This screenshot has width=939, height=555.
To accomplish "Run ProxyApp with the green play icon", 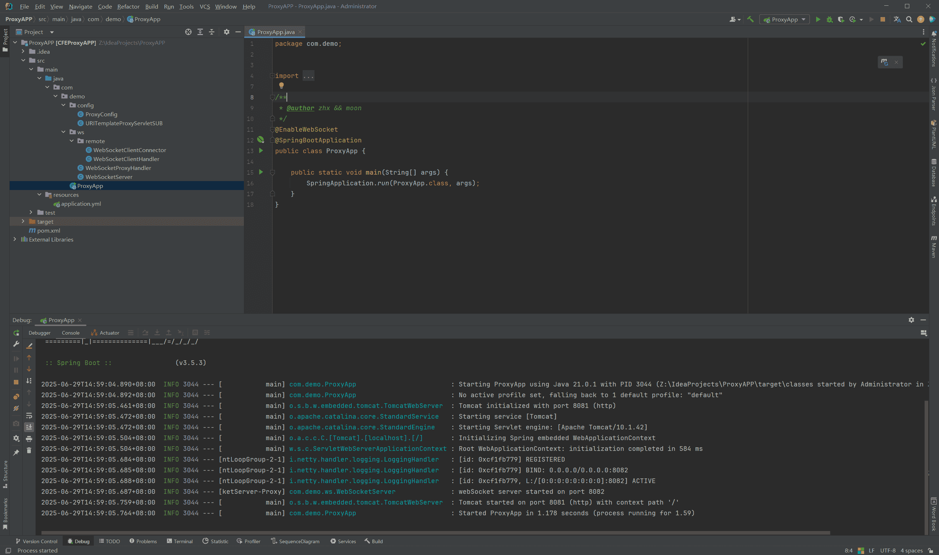I will [x=818, y=19].
